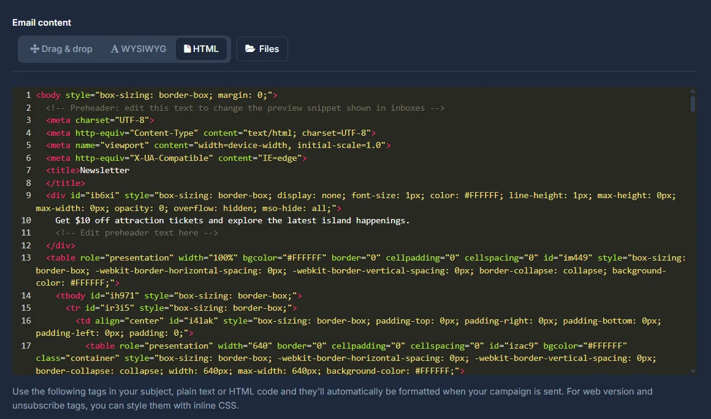
Task: Click the meta name="viewport" line
Action: click(218, 145)
